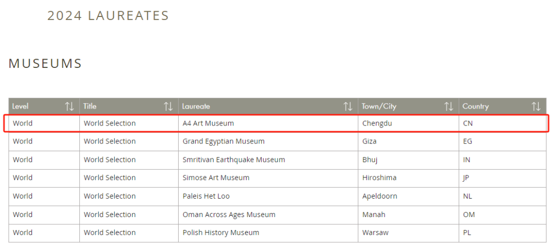Sort table by Level column arrows
The width and height of the screenshot is (556, 249).
69,106
